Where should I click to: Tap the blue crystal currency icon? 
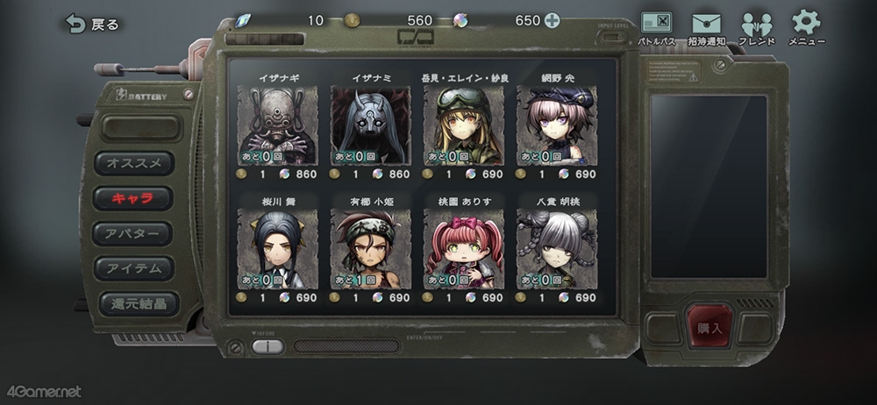pyautogui.click(x=242, y=21)
